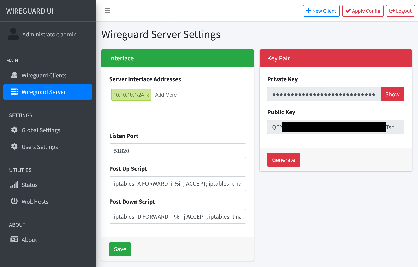Log out using the Logout button
This screenshot has width=418, height=267.
[400, 11]
